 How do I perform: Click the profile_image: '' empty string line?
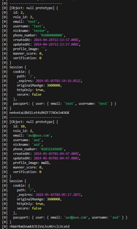[30, 49]
